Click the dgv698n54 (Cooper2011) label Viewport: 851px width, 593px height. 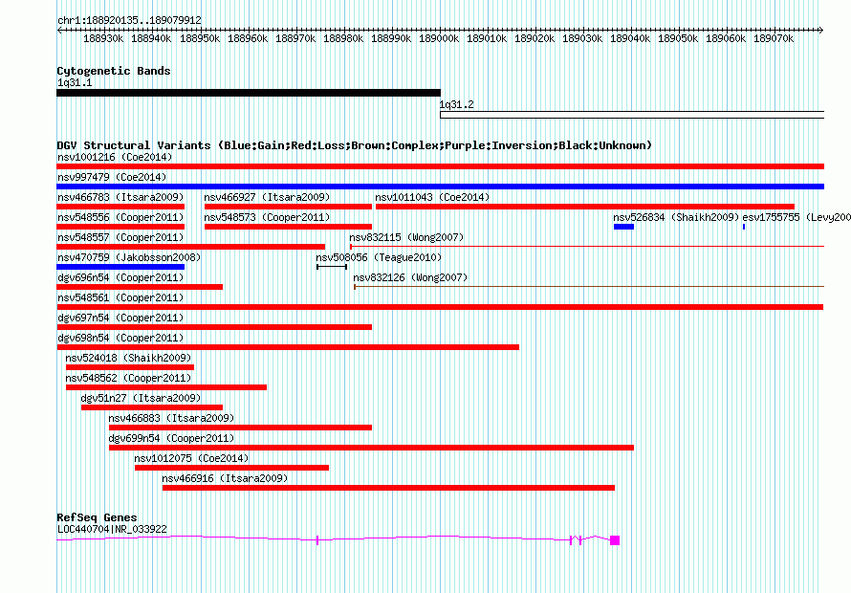[120, 338]
